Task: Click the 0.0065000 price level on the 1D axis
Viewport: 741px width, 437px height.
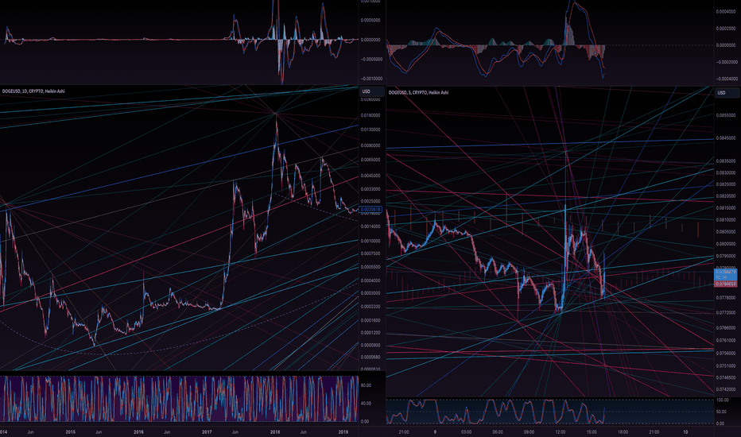Action: point(370,160)
